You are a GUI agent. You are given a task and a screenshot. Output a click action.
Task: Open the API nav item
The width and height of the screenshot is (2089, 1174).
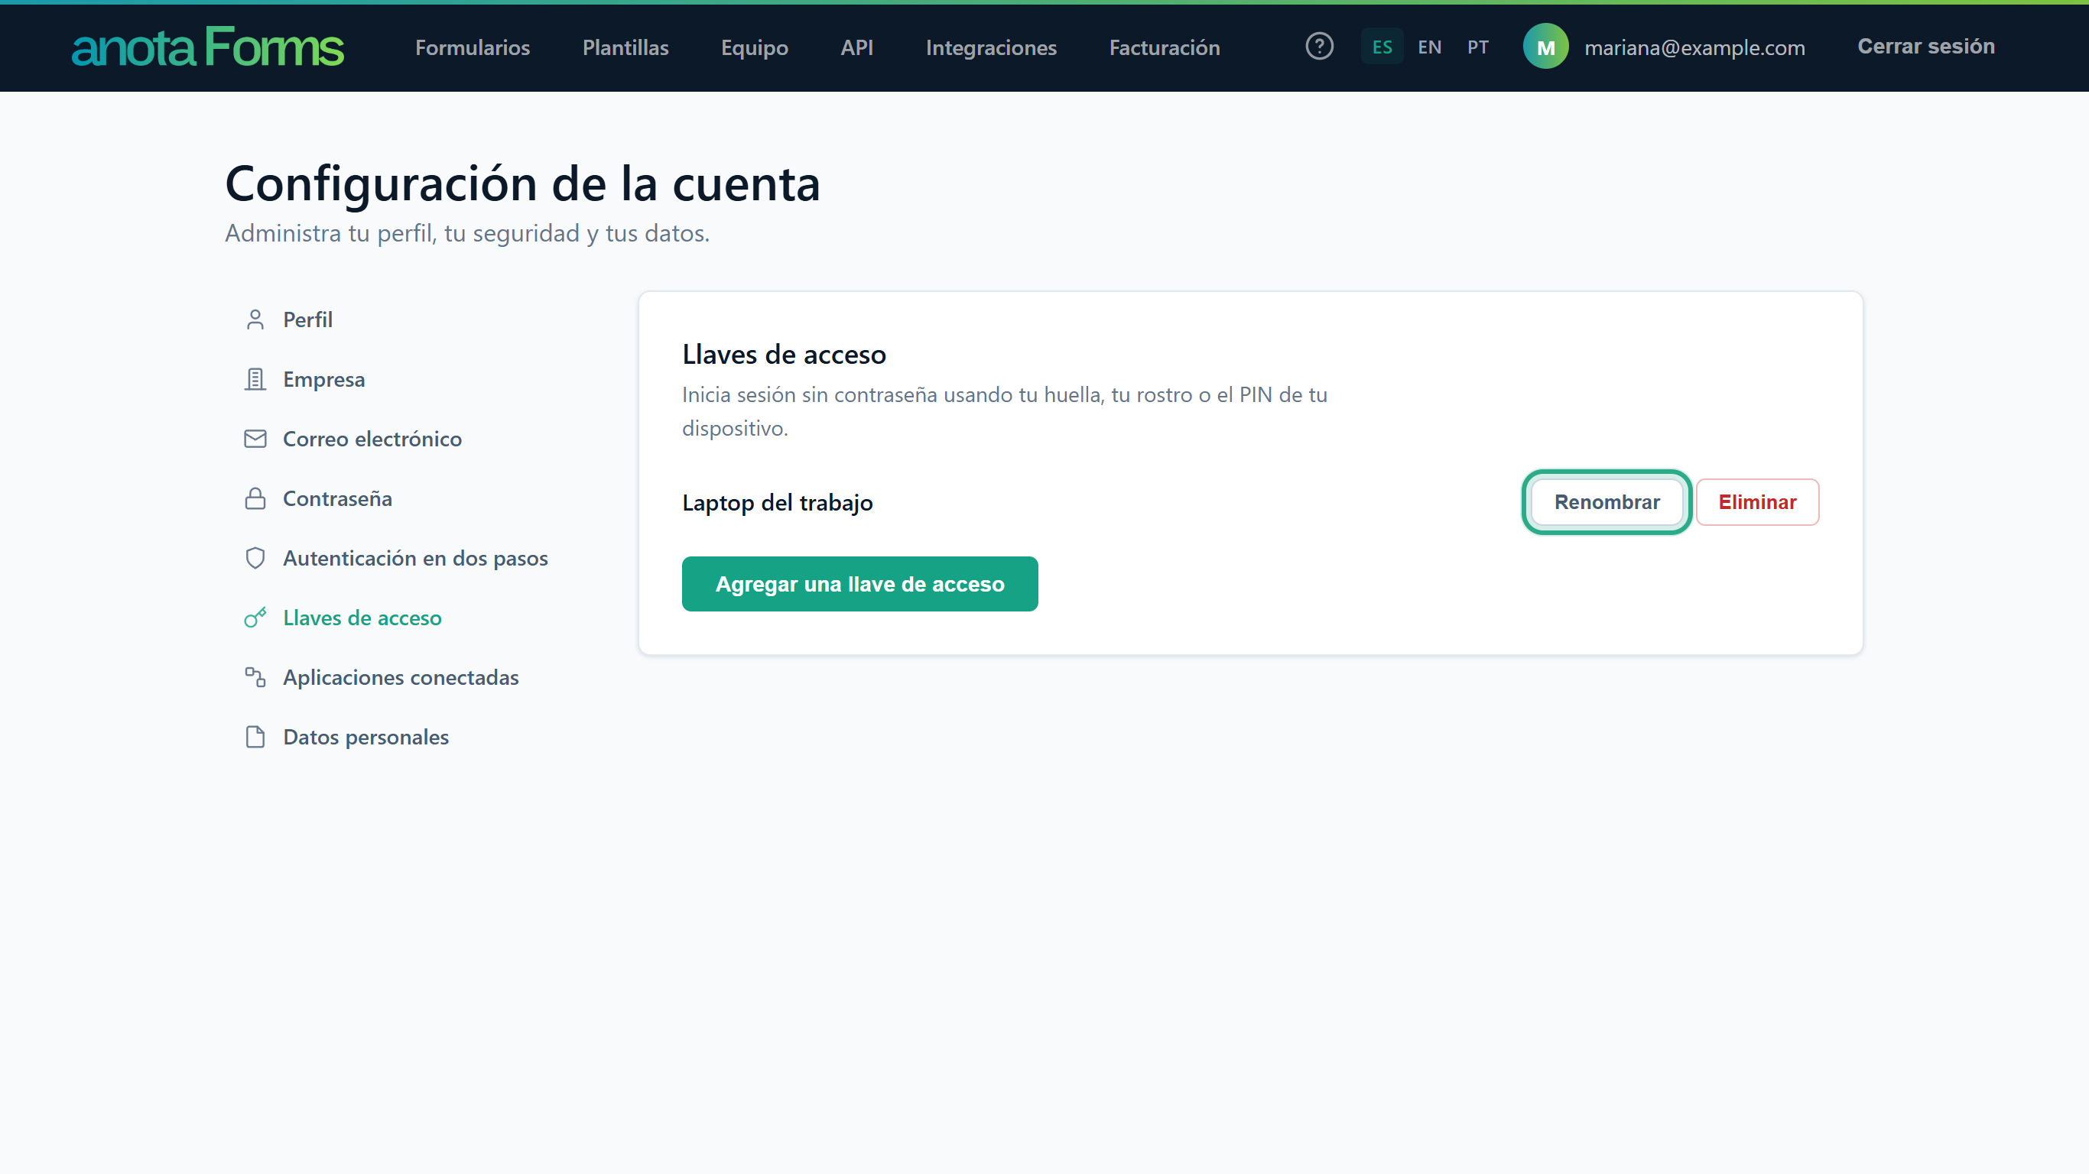click(x=856, y=47)
